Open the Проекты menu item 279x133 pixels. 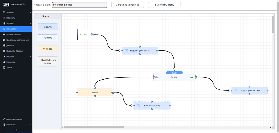tap(11, 18)
